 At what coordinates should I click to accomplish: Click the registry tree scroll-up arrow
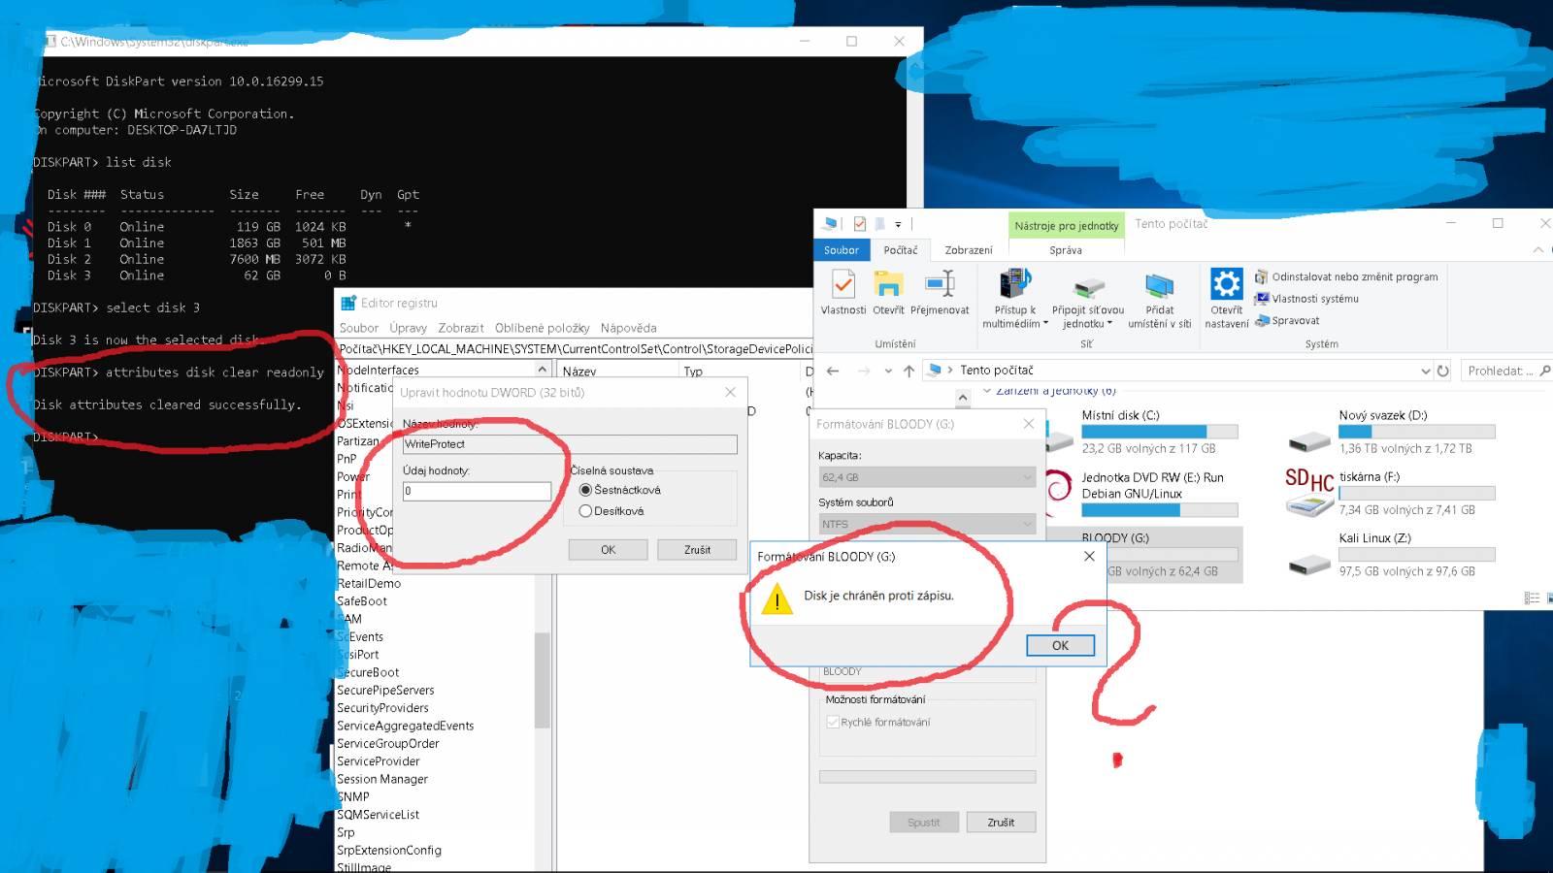[x=543, y=370]
